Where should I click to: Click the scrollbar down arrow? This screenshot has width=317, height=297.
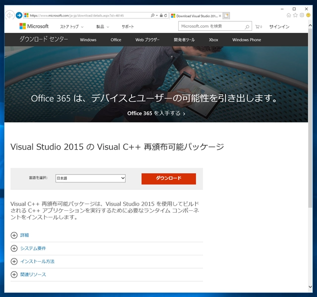point(310,287)
